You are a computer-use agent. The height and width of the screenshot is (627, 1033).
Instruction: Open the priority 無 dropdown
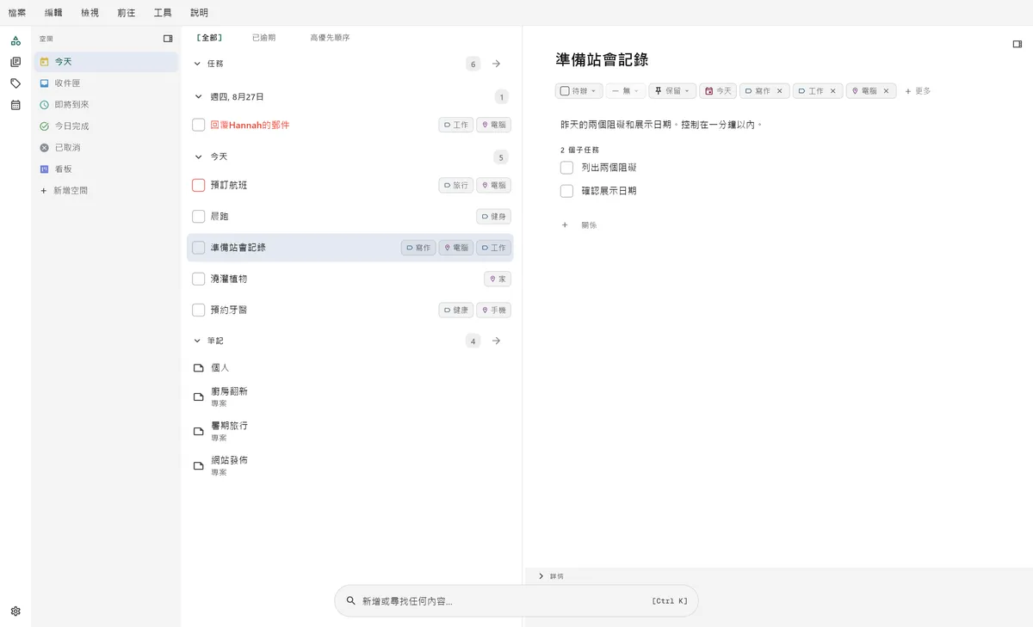point(626,91)
